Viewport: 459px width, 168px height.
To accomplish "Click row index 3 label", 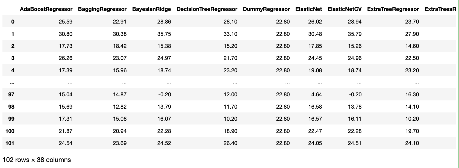I will click(x=13, y=58).
